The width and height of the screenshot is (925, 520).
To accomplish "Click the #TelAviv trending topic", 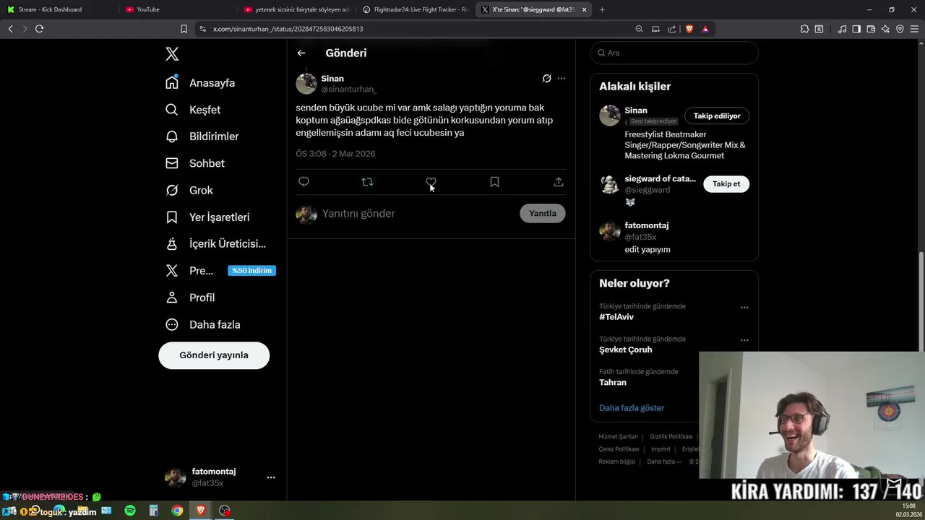I will [616, 317].
